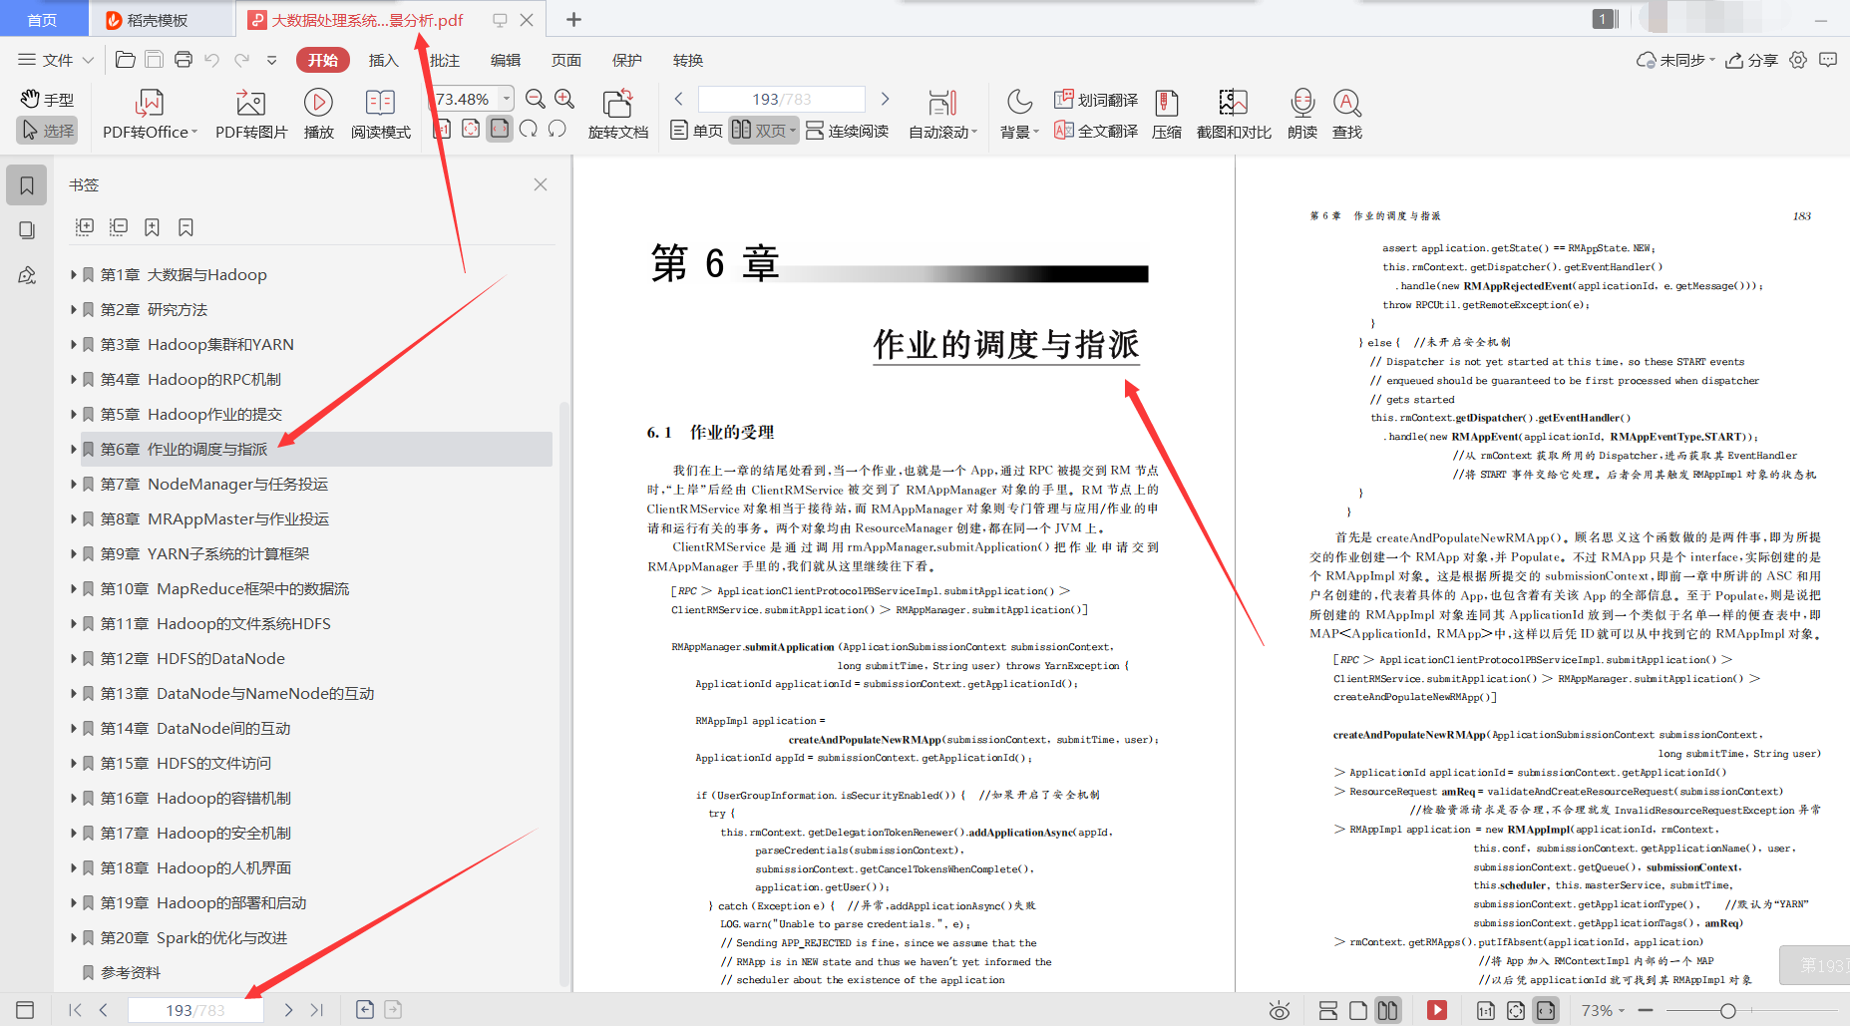Start slideshow 播放

point(318,115)
